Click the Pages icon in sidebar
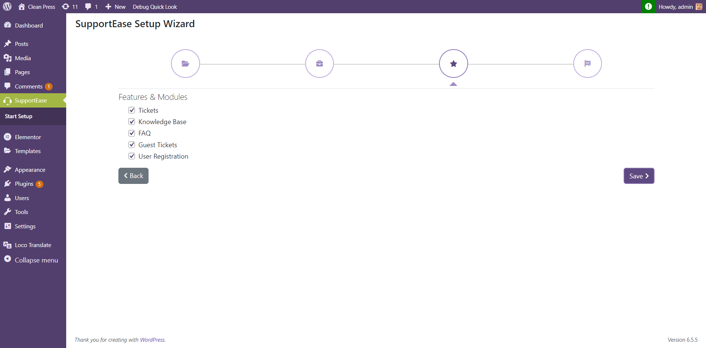706x348 pixels. (7, 72)
